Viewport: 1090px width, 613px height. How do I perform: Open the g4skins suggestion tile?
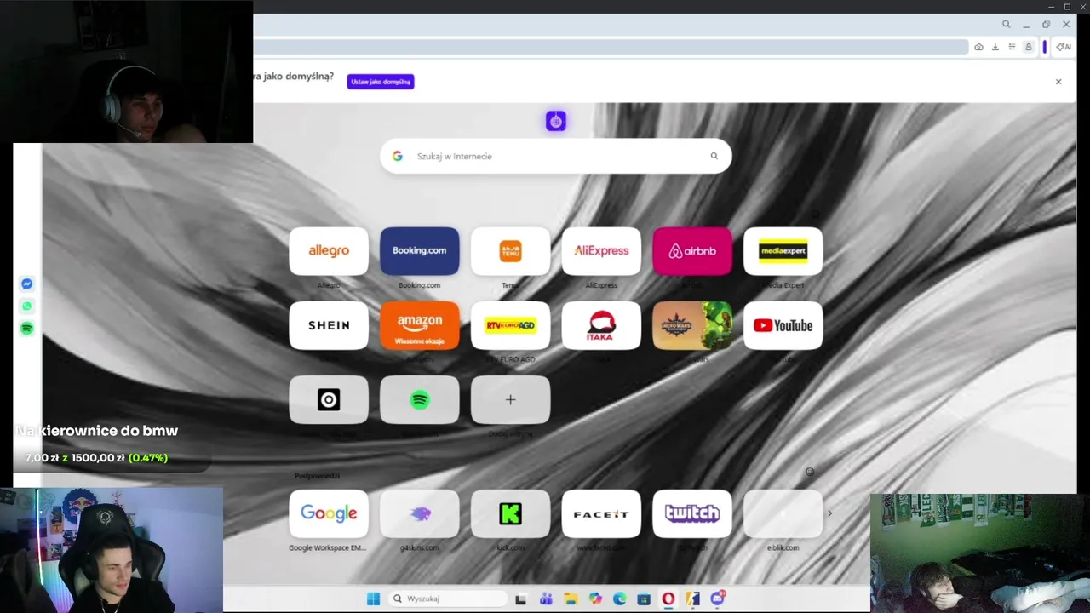click(419, 513)
